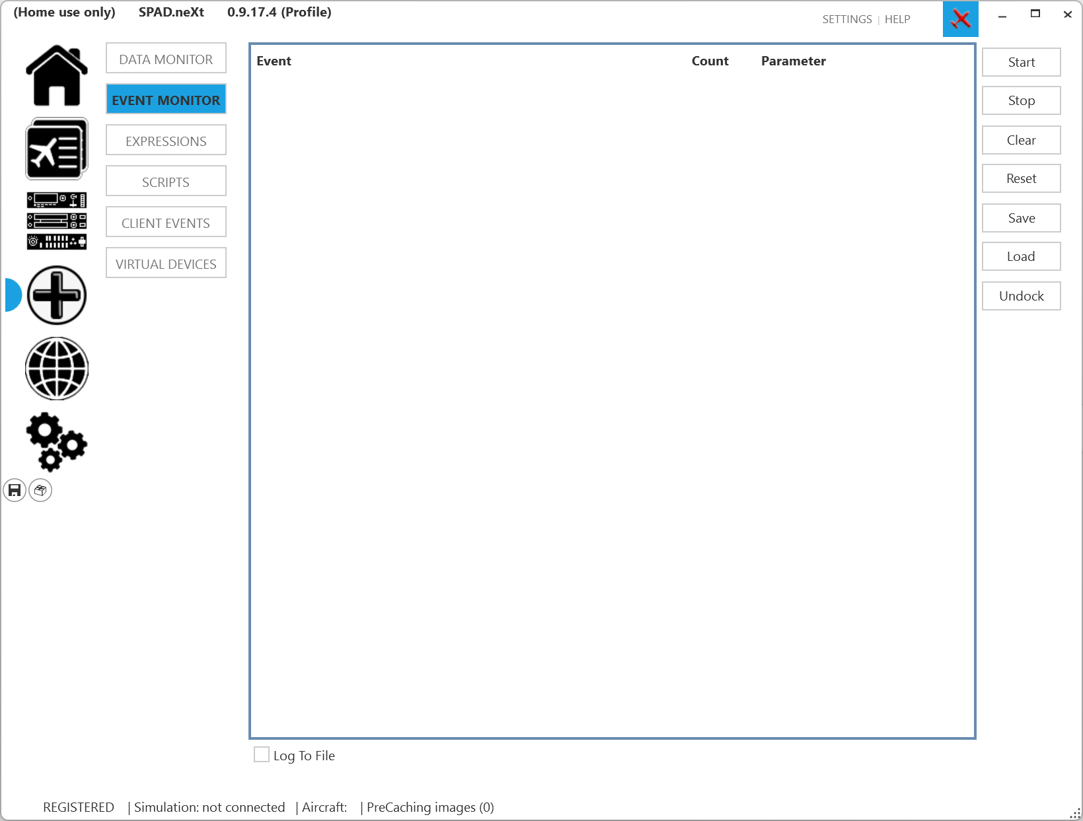Clear the event list
The width and height of the screenshot is (1083, 821).
pos(1022,140)
